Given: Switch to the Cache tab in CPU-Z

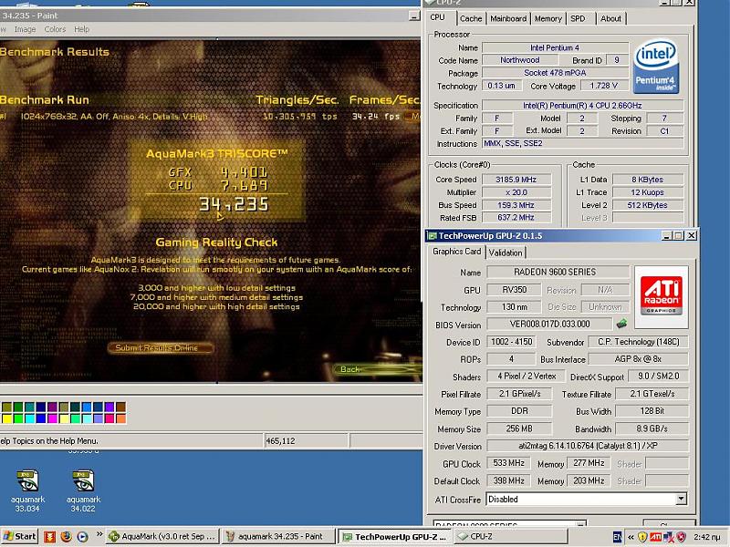Looking at the screenshot, I should (x=471, y=18).
